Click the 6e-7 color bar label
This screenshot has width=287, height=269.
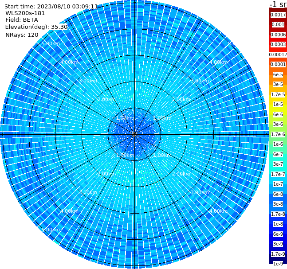278,154
